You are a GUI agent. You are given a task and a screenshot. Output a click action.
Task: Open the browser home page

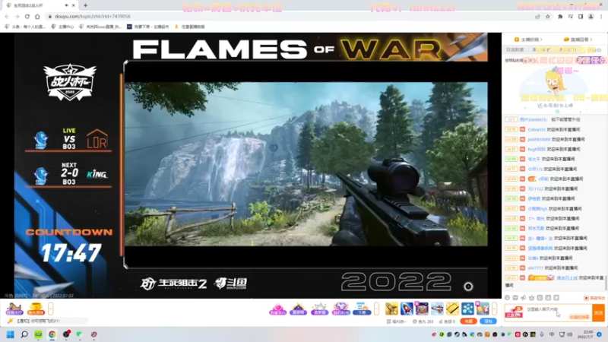pos(37,16)
